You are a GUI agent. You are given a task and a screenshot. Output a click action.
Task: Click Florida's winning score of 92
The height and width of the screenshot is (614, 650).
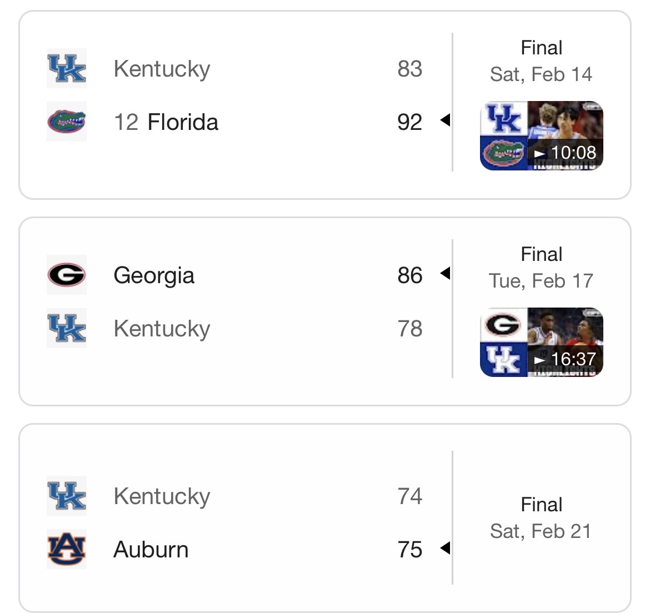point(410,122)
